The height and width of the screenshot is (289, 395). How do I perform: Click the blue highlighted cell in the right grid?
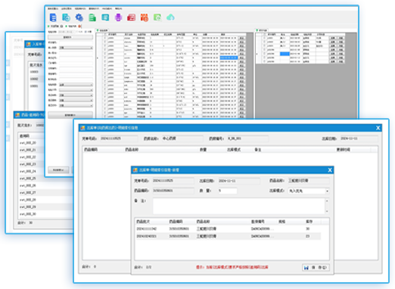285,54
